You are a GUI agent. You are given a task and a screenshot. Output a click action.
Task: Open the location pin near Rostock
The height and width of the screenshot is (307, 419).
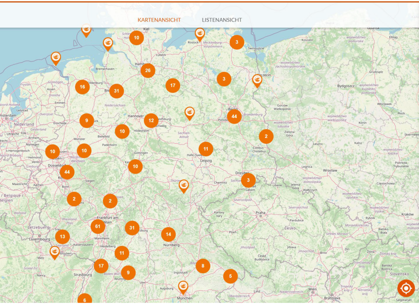(x=200, y=34)
